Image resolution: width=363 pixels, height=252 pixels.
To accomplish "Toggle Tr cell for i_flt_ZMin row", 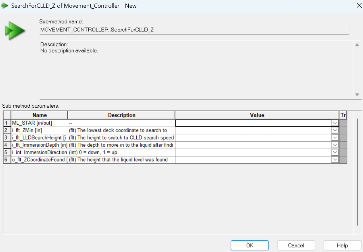I will (343, 130).
